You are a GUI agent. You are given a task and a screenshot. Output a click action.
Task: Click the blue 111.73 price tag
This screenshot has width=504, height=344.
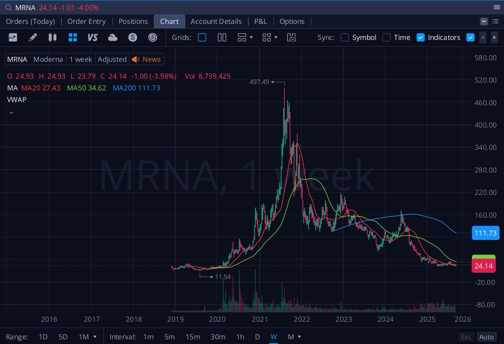click(x=485, y=233)
